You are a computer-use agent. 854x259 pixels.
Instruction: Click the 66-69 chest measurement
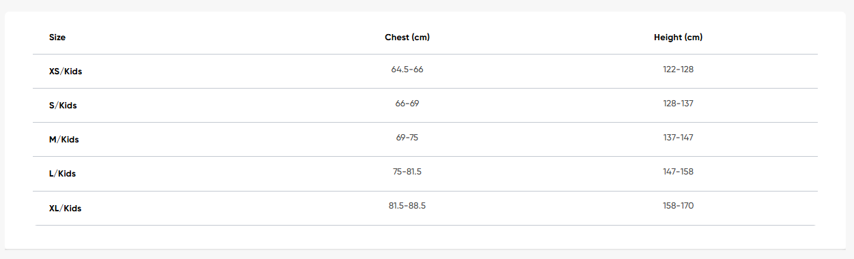407,104
